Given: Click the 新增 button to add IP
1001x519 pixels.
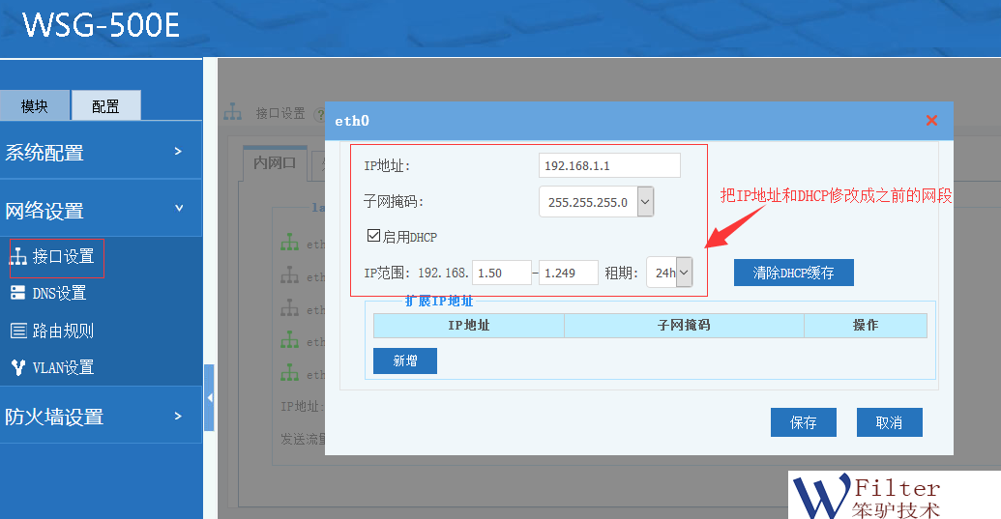Looking at the screenshot, I should [404, 360].
